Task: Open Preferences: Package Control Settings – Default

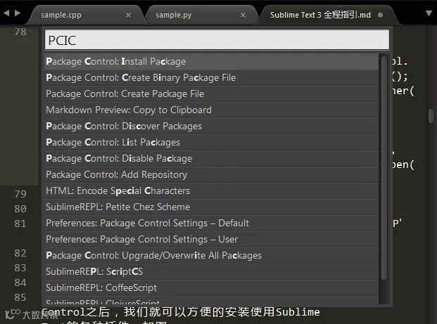Action: click(212, 223)
